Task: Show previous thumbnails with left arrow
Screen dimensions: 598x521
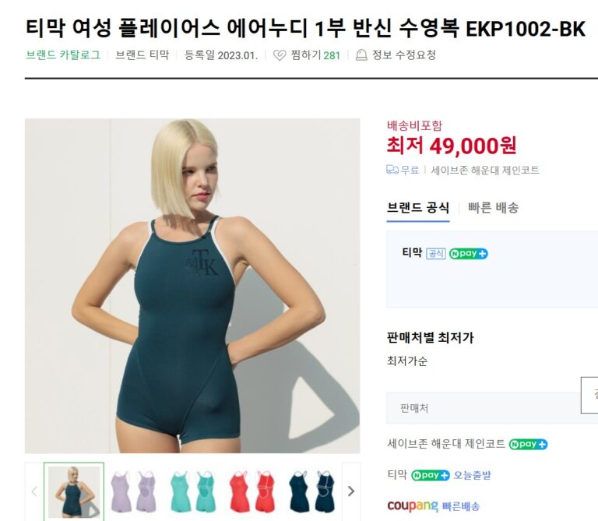Action: pyautogui.click(x=34, y=491)
